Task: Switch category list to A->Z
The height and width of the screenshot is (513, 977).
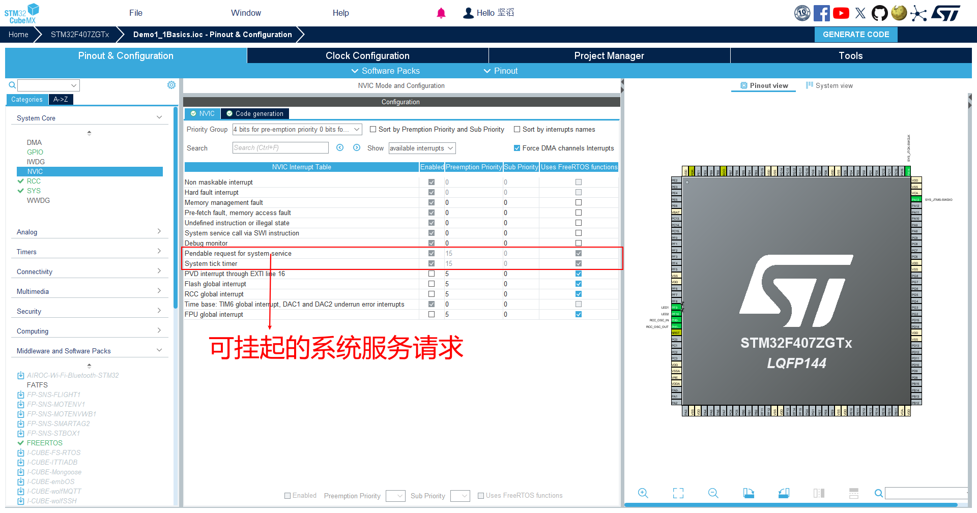Action: (61, 99)
